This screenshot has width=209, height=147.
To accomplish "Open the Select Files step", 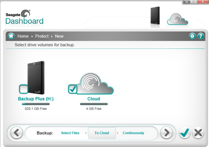I will tap(70, 133).
